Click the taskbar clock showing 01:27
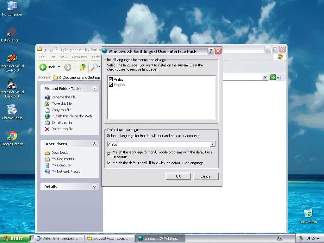 click(x=313, y=239)
